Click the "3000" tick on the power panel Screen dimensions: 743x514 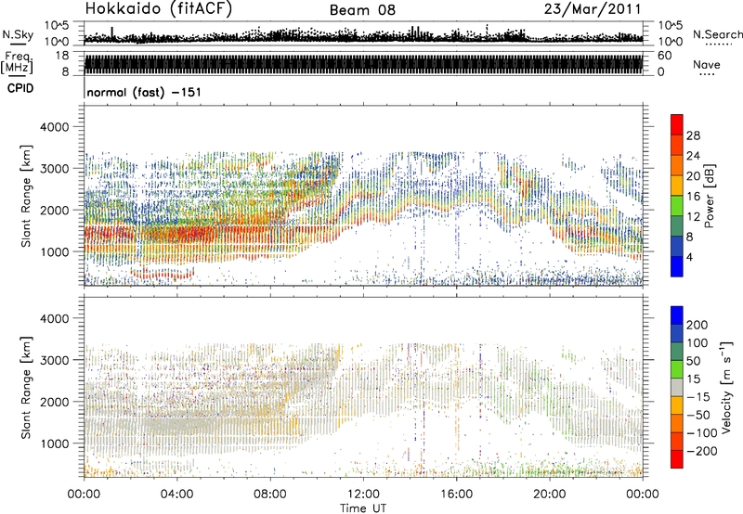[x=54, y=169]
